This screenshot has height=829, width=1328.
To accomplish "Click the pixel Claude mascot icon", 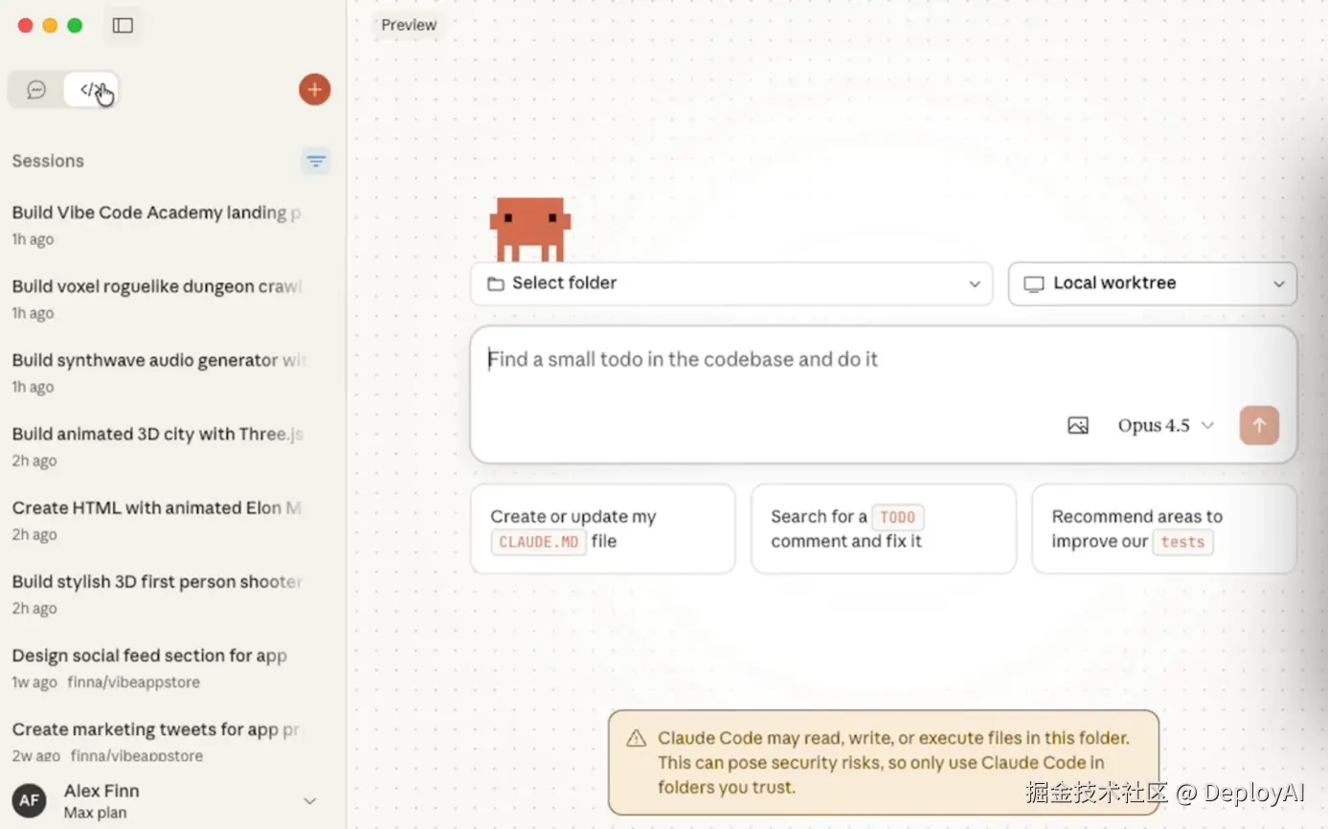I will 530,230.
